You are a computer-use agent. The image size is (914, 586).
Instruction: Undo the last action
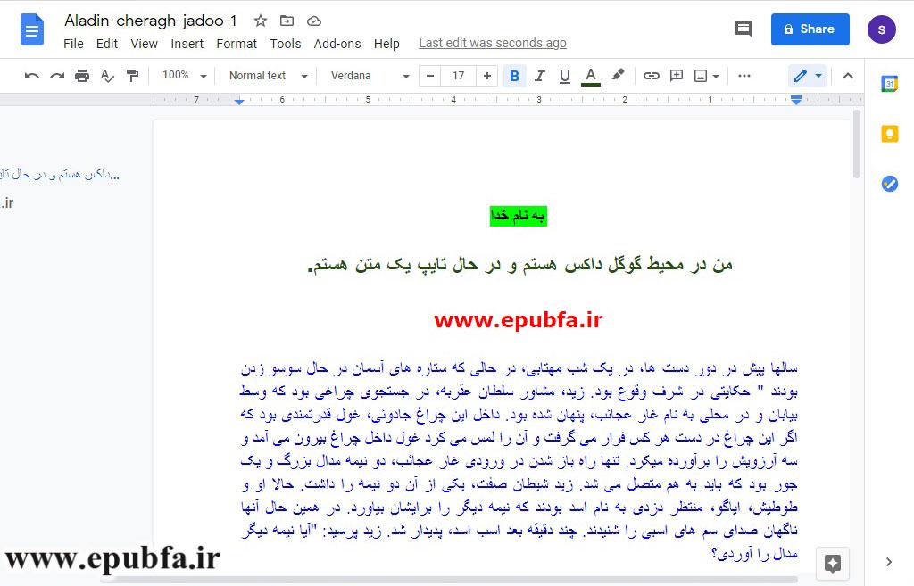32,76
